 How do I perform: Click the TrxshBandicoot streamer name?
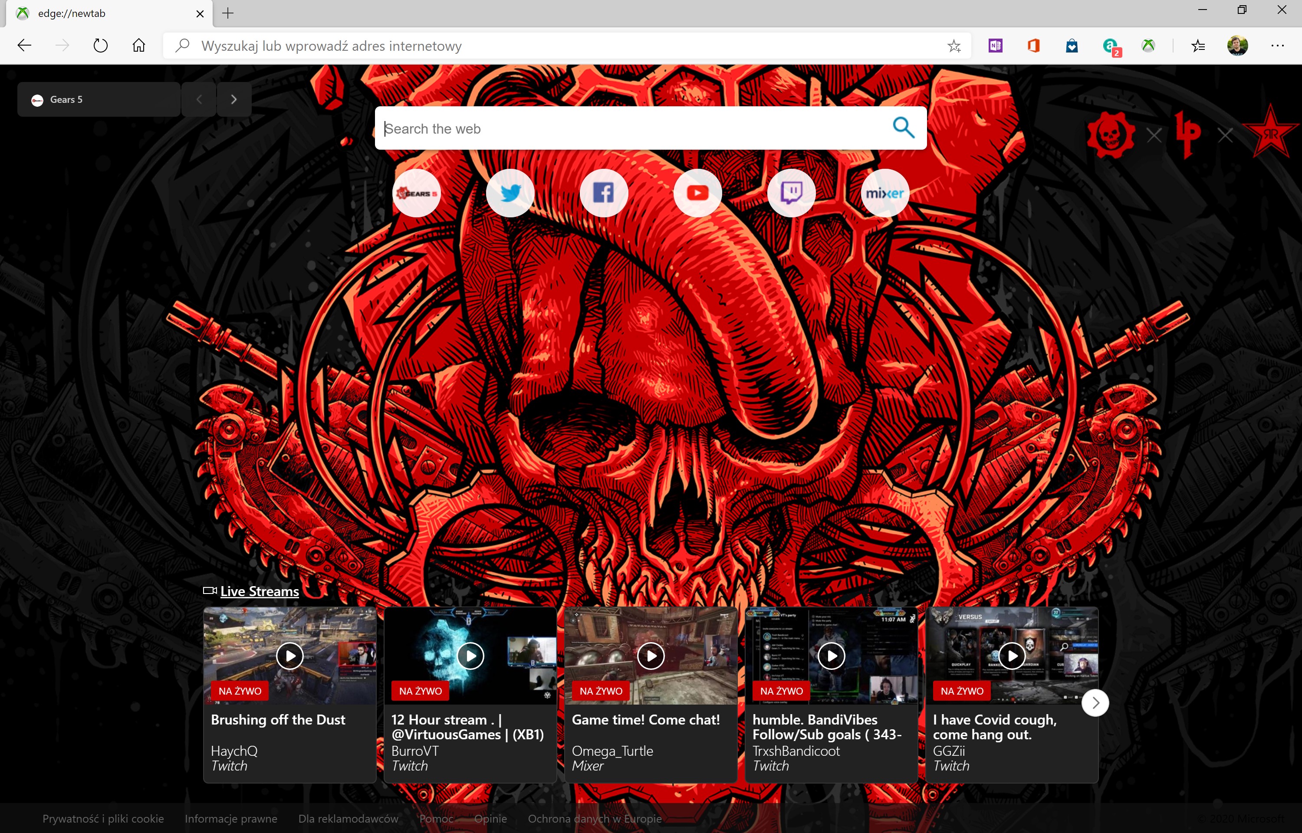796,751
